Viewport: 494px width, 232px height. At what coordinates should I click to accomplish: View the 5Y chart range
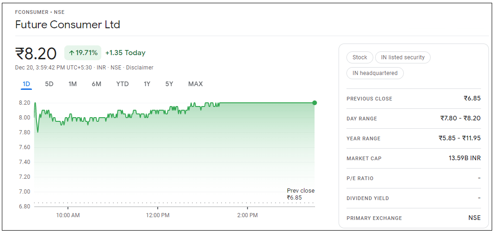[x=169, y=84]
